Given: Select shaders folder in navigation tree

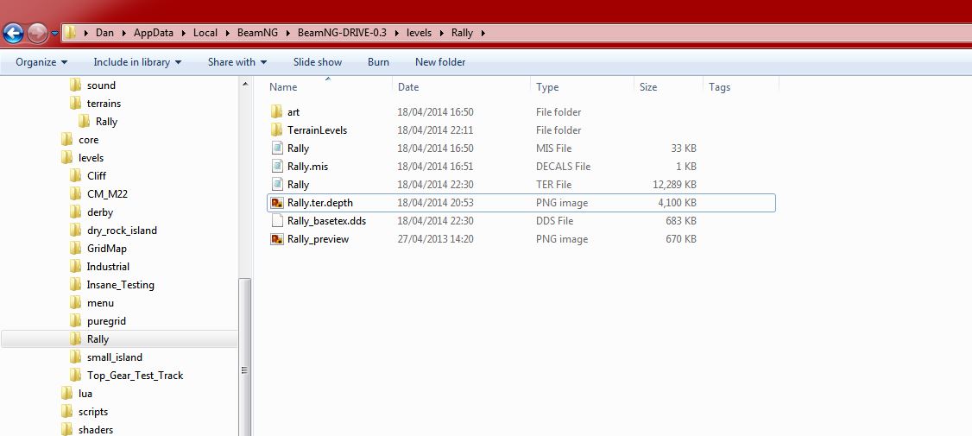Looking at the screenshot, I should (x=96, y=430).
